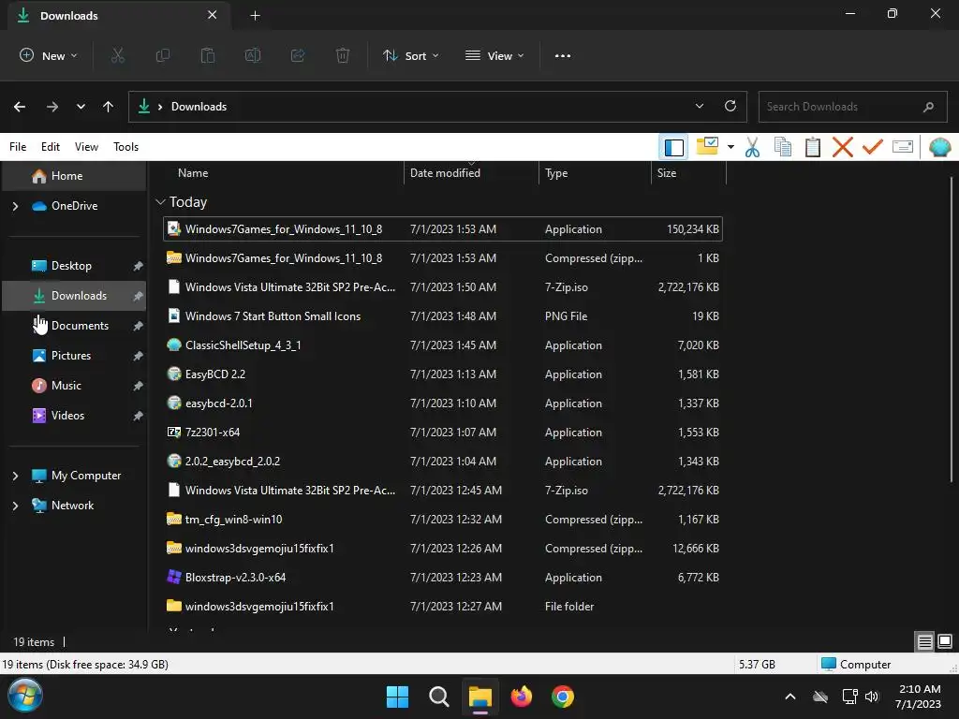
Task: Click the Copy icon in top command bar
Action: 163,55
